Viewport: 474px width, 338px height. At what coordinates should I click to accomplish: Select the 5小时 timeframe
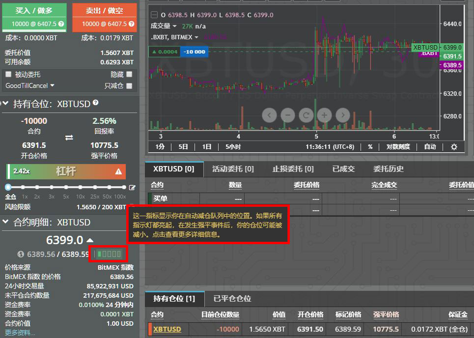click(233, 147)
